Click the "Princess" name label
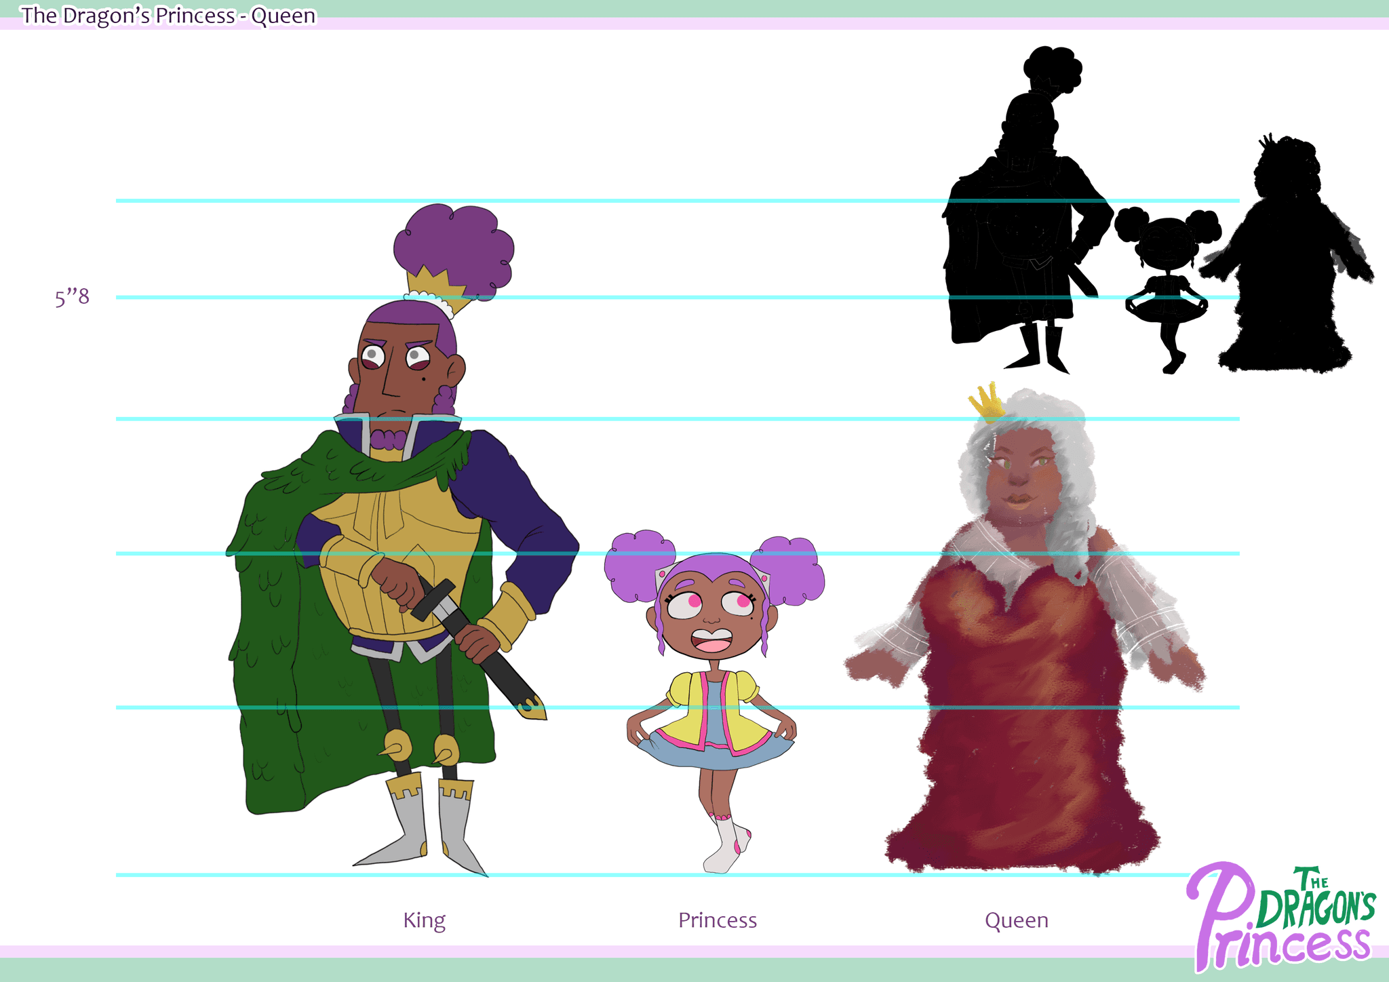Viewport: 1389px width, 982px height. click(x=717, y=920)
